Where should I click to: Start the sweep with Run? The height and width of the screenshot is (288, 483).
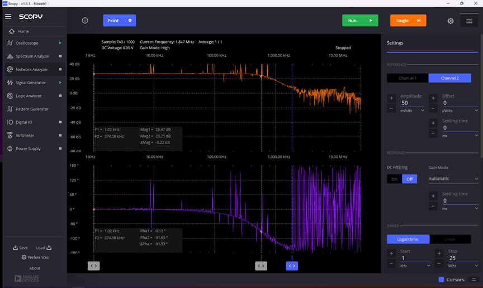pos(360,20)
